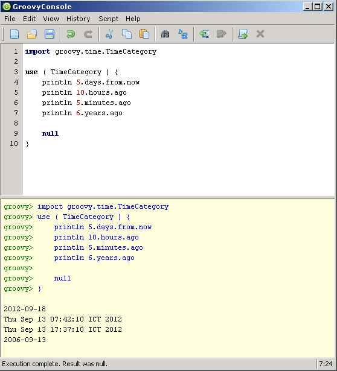The width and height of the screenshot is (337, 371).
Task: Click the 'use ( TimeCategory ) {' editor line
Action: (71, 72)
